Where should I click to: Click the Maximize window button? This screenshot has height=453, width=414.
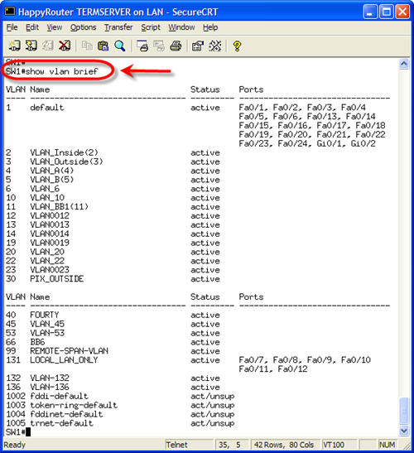pos(387,12)
